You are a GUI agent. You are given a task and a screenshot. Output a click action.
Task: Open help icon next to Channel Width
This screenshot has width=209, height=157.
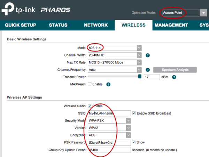click(148, 55)
